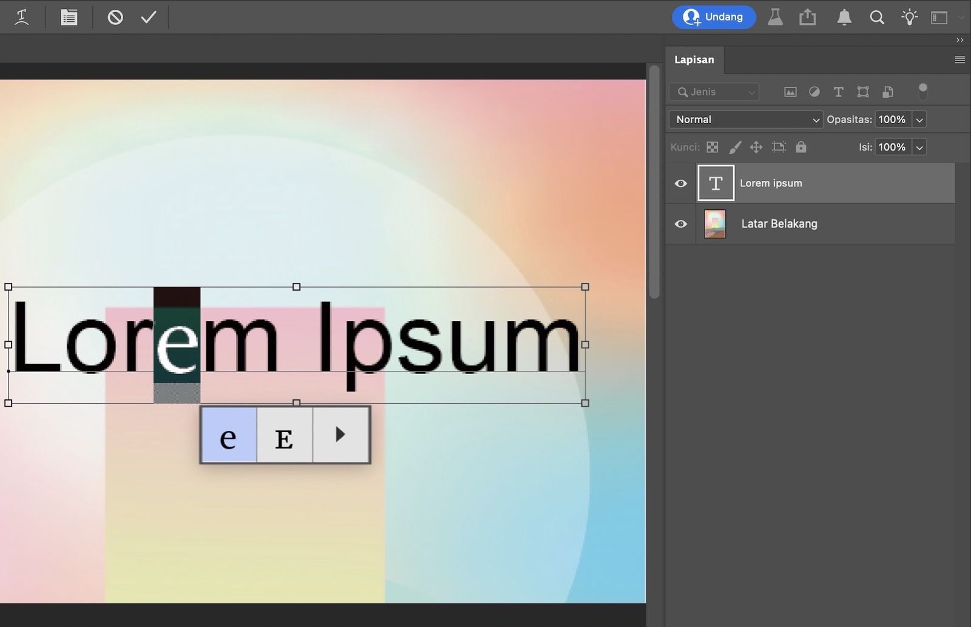This screenshot has width=971, height=627.
Task: Click the warp text icon
Action: coord(22,17)
